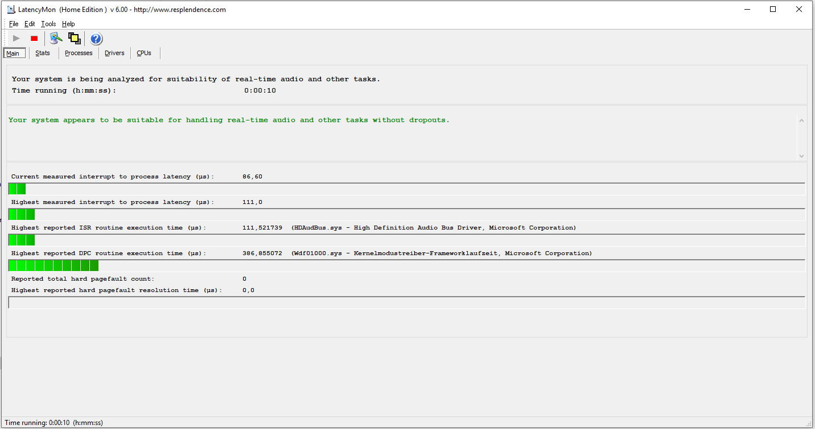Switch to the Drivers tab
The width and height of the screenshot is (815, 429).
pyautogui.click(x=114, y=53)
